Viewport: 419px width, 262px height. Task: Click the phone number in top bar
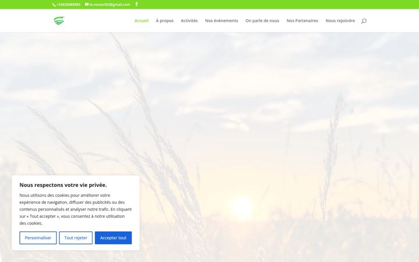(x=69, y=5)
